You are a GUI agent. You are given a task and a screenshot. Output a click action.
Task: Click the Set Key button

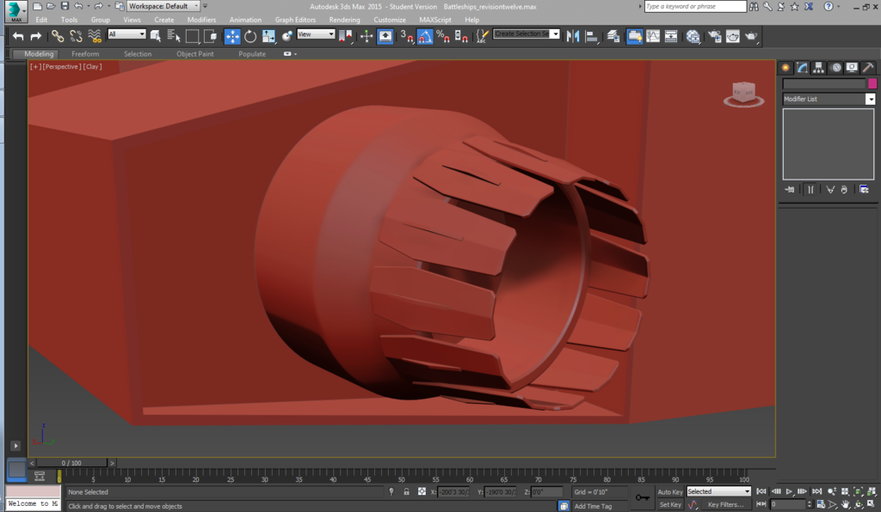coord(670,505)
